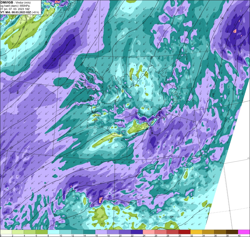This screenshot has height=237, width=250.
Task: Pick the light lavender 16–18 legend swatch
Action: [x=101, y=232]
